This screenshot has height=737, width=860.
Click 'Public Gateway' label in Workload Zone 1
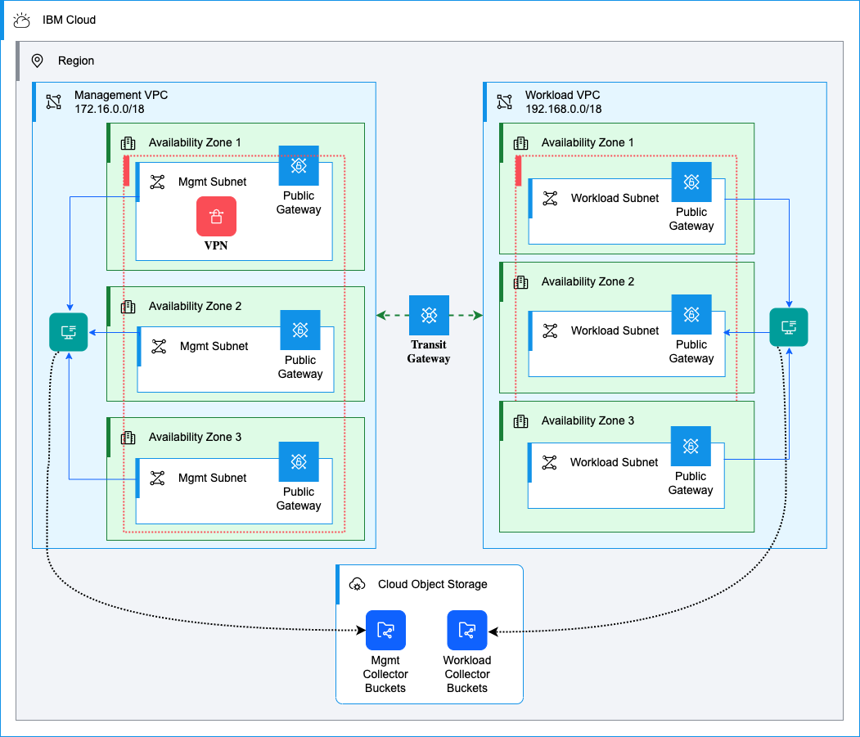tap(691, 219)
